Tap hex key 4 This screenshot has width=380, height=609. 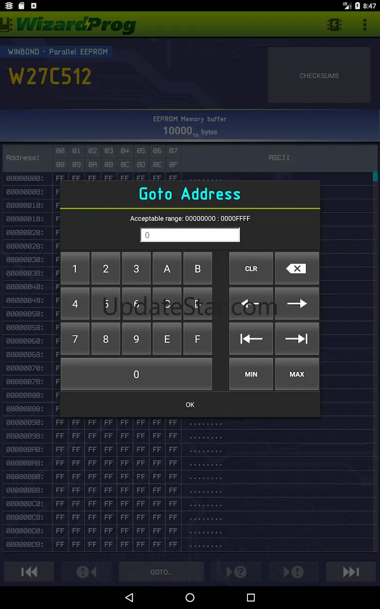point(75,304)
